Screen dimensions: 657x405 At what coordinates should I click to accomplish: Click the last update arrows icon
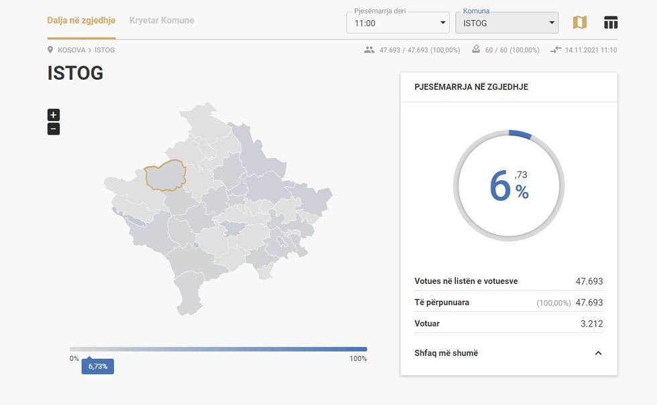(555, 50)
